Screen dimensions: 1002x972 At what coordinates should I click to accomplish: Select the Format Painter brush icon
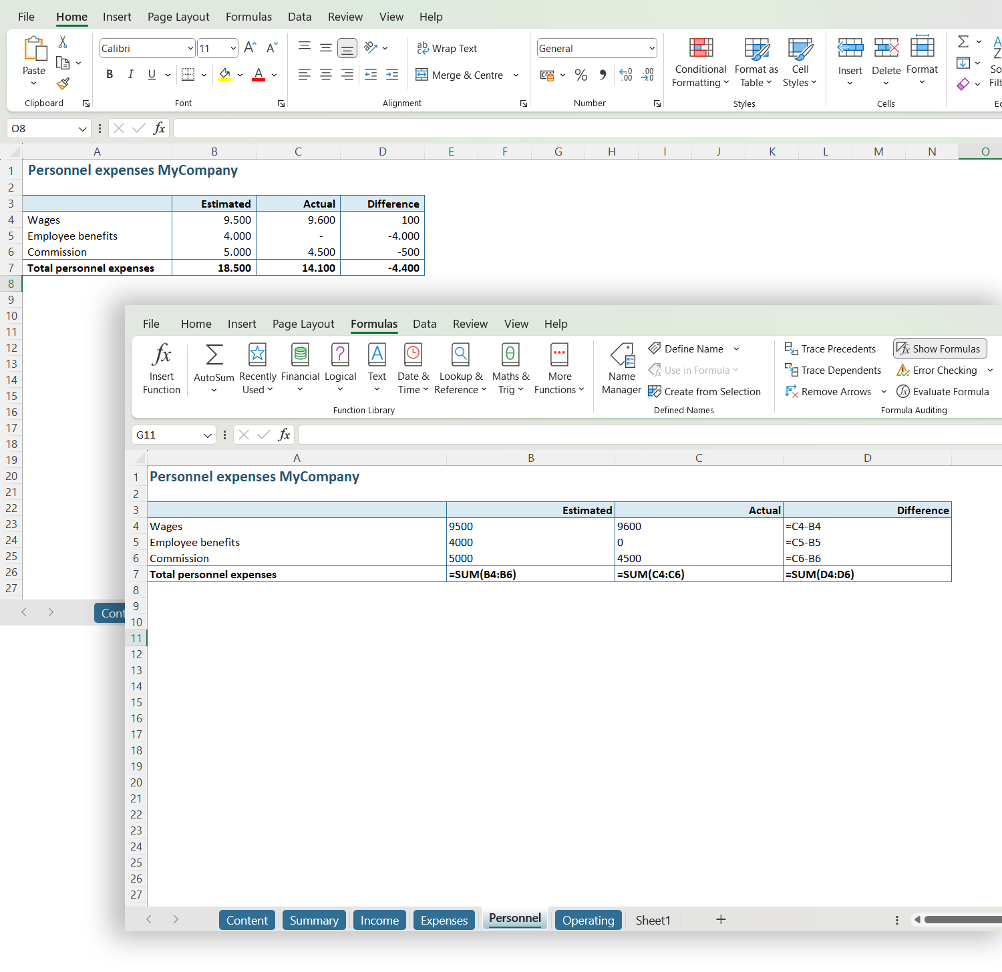pyautogui.click(x=63, y=83)
